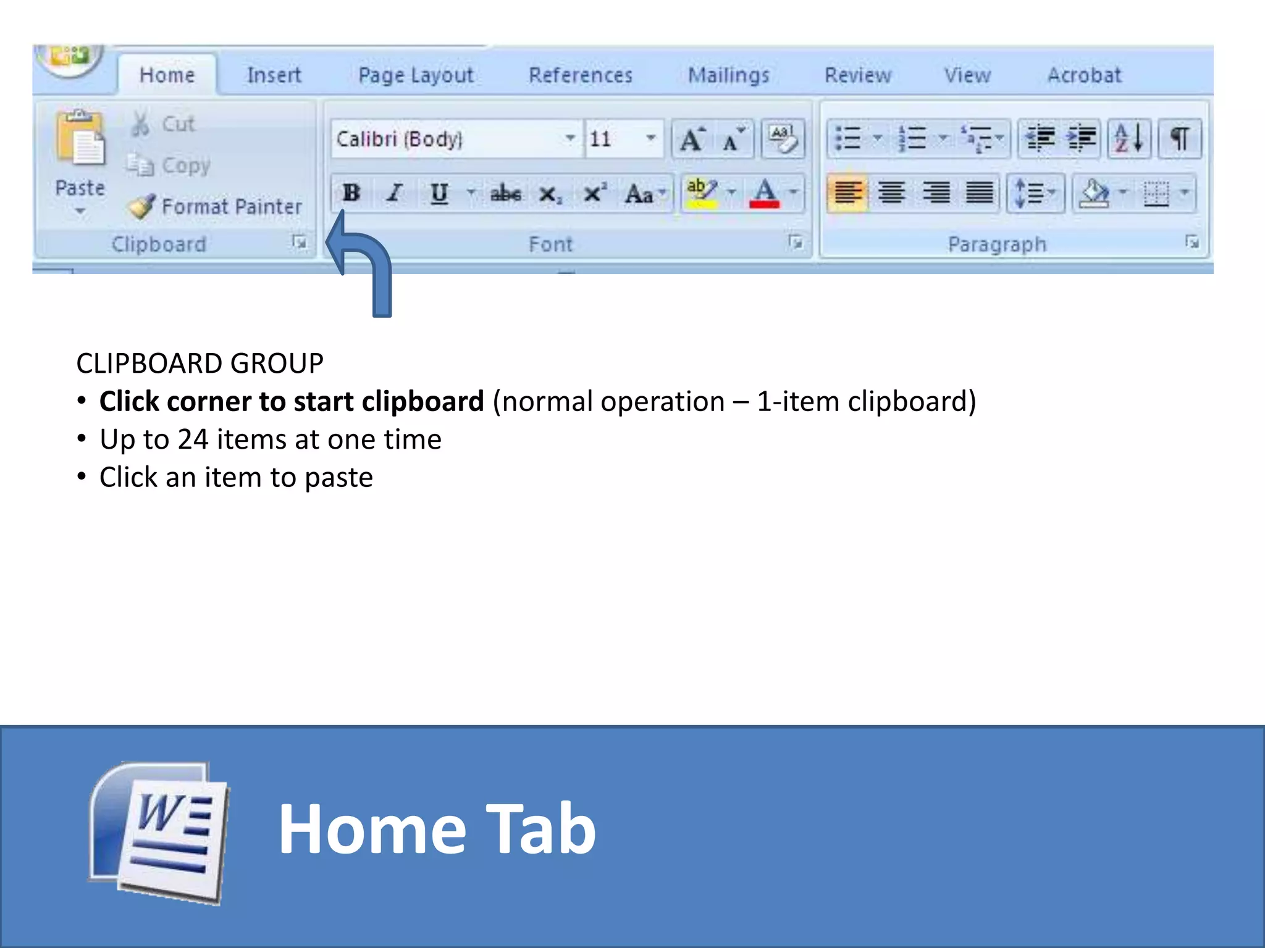Open the Clipboard dialog launcher corner
This screenshot has width=1265, height=948.
coord(300,243)
